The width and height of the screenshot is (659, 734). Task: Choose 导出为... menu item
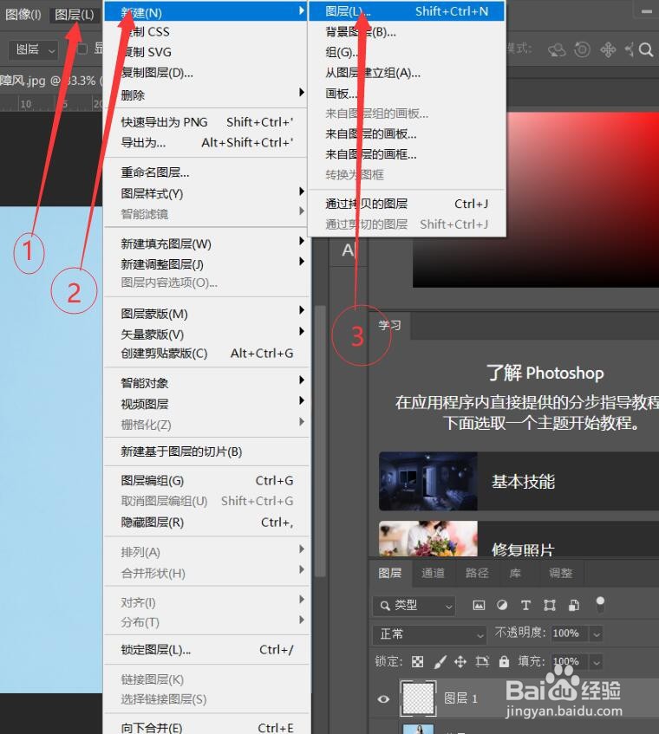206,143
